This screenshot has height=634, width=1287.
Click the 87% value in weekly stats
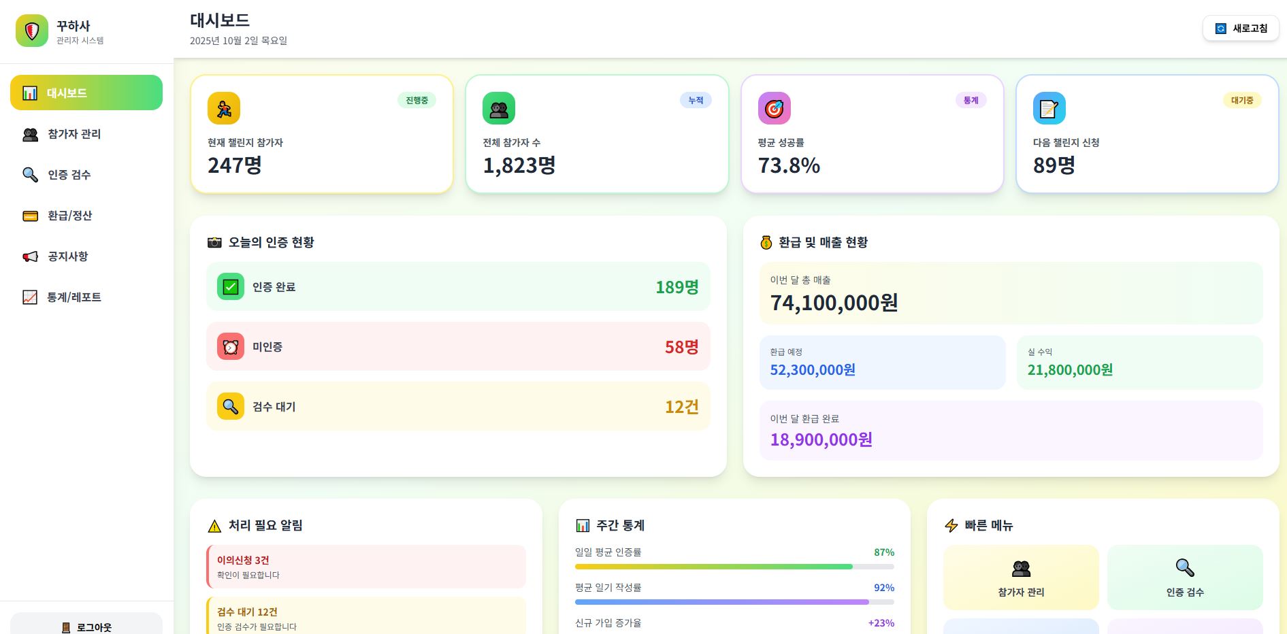pos(884,552)
